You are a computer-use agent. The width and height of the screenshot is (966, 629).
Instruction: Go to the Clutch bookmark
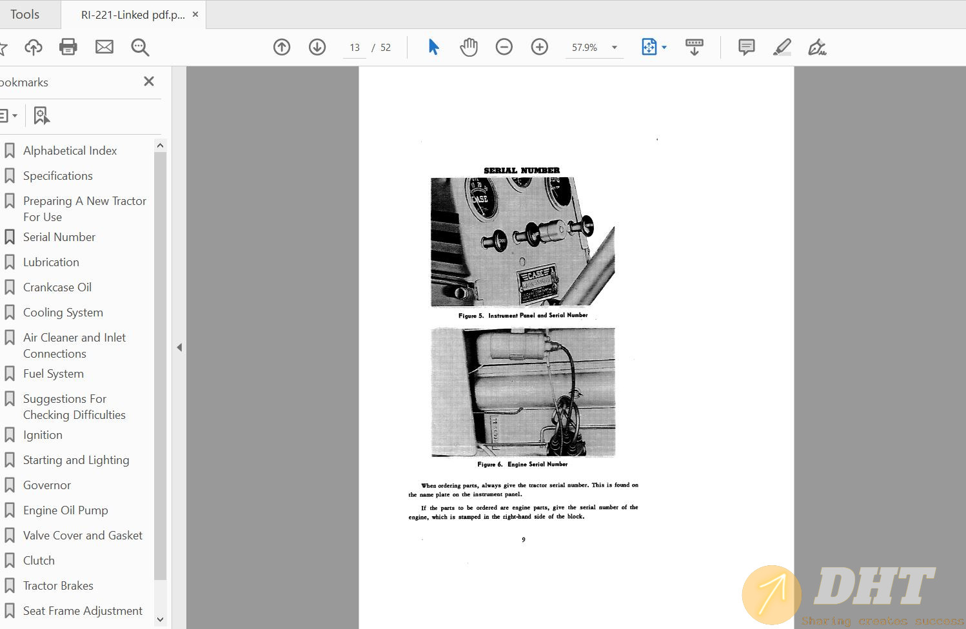[39, 561]
